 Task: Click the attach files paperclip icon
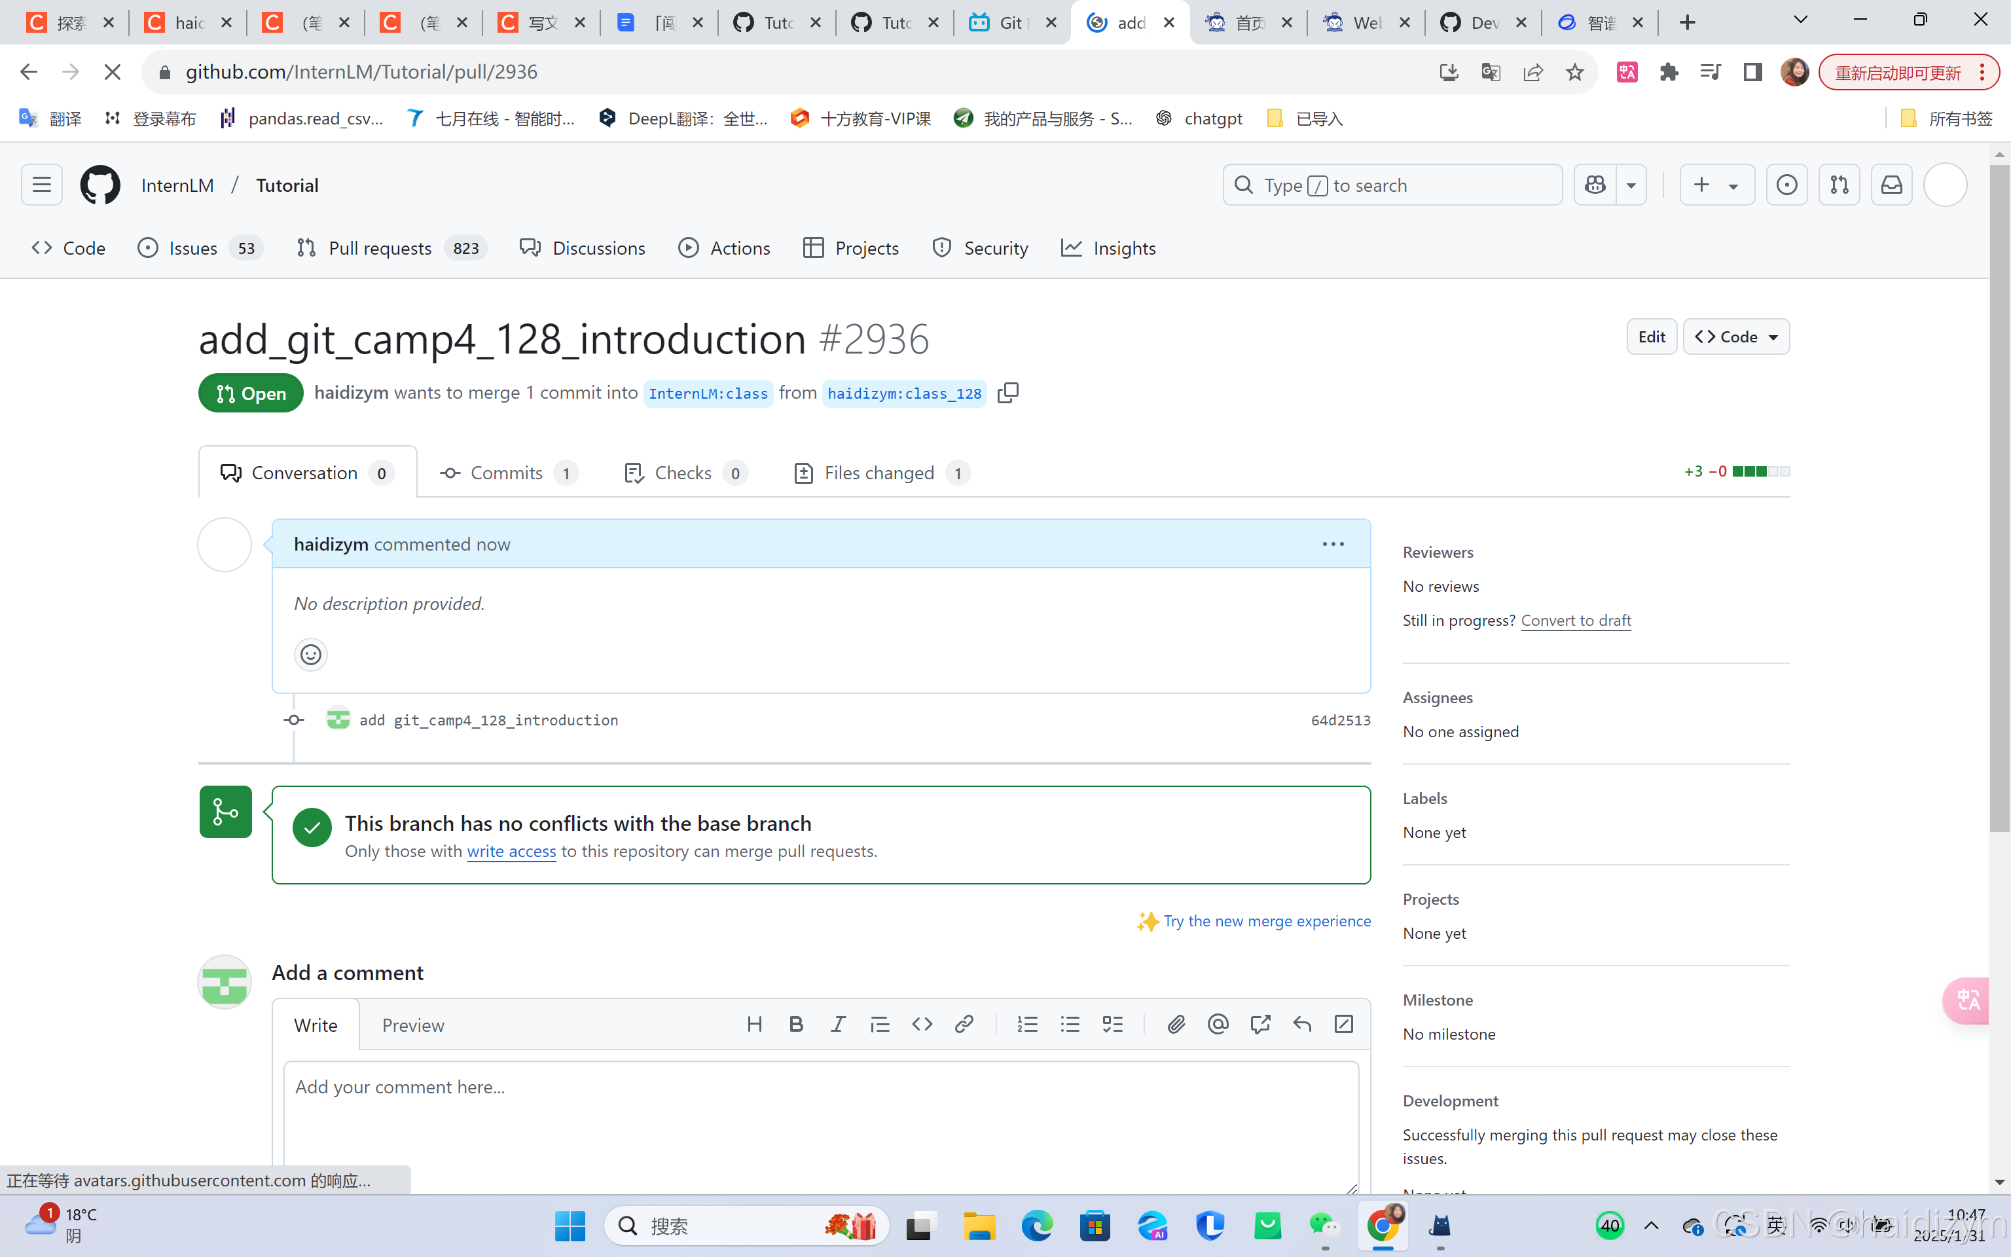[1176, 1024]
